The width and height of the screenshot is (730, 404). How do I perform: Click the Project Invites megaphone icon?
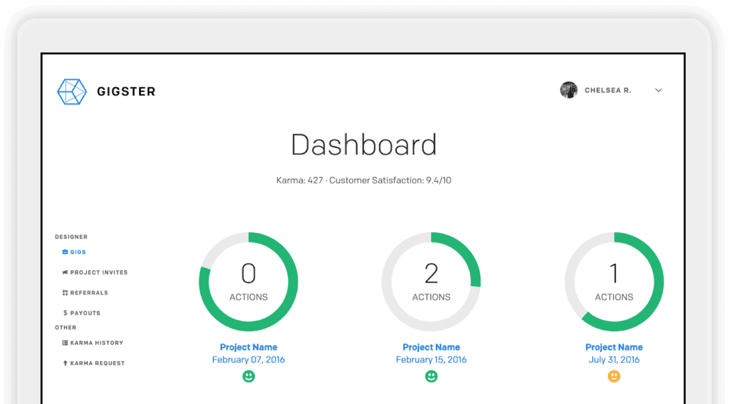(x=65, y=272)
